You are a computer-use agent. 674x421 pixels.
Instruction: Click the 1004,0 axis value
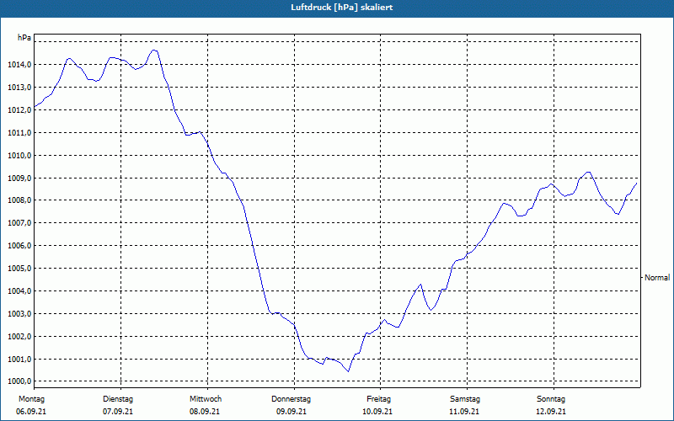(19, 291)
